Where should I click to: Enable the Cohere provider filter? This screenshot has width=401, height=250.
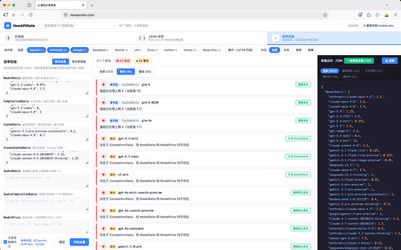pyautogui.click(x=170, y=50)
